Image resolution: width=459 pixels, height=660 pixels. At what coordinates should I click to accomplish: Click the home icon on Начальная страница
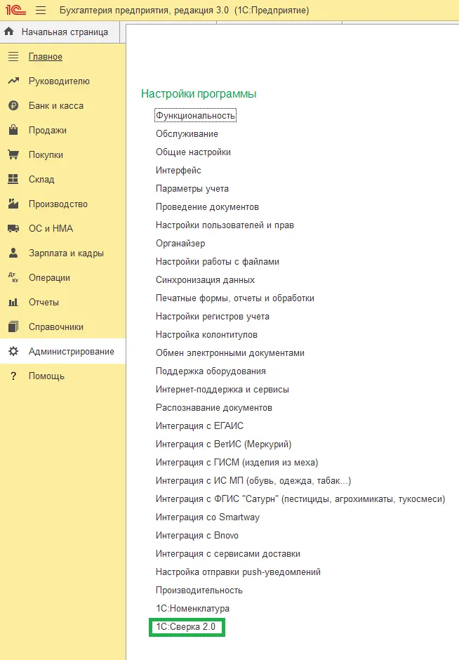click(x=9, y=32)
